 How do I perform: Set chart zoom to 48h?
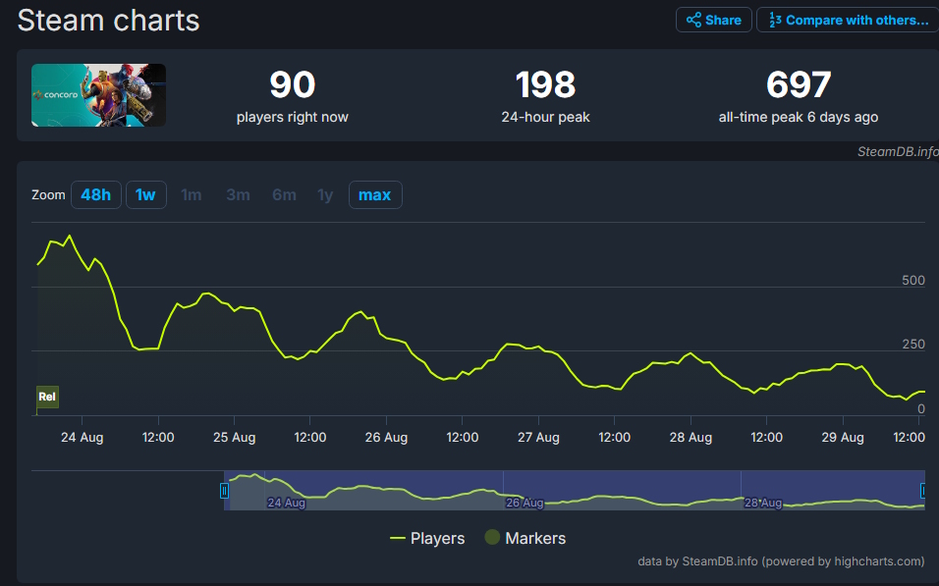(95, 194)
